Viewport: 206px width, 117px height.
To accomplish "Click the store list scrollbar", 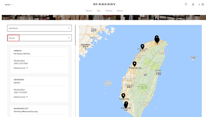I will [75, 35].
